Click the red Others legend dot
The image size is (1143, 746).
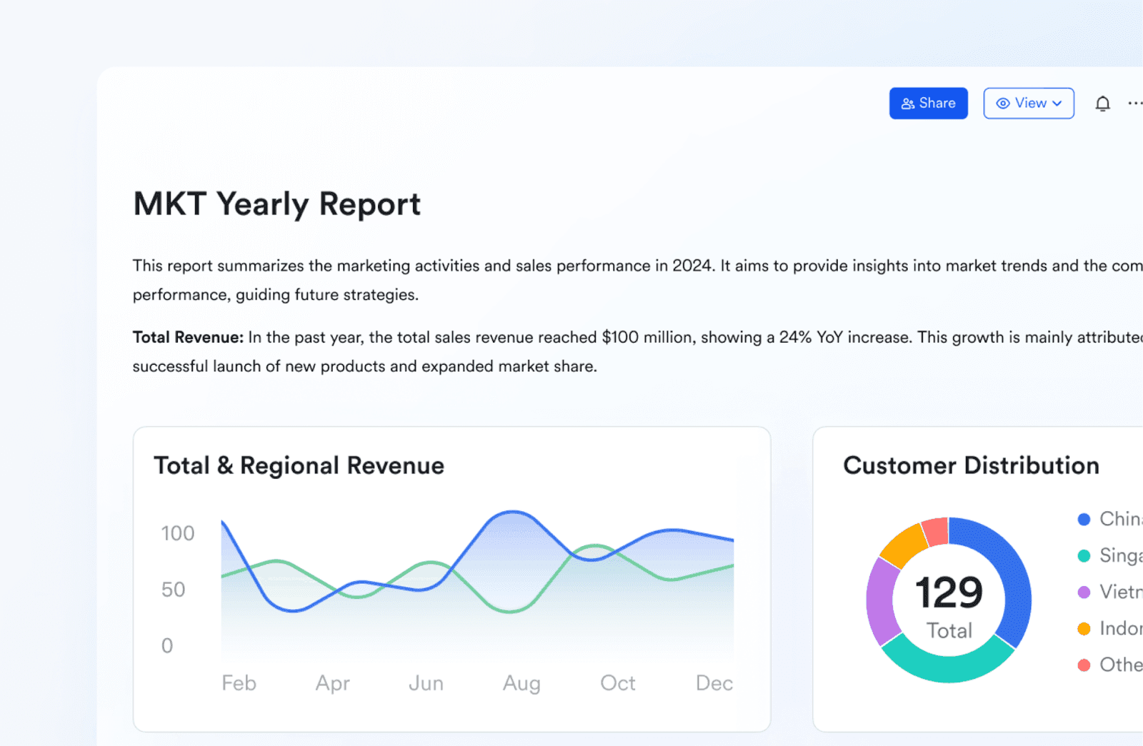(x=1084, y=665)
